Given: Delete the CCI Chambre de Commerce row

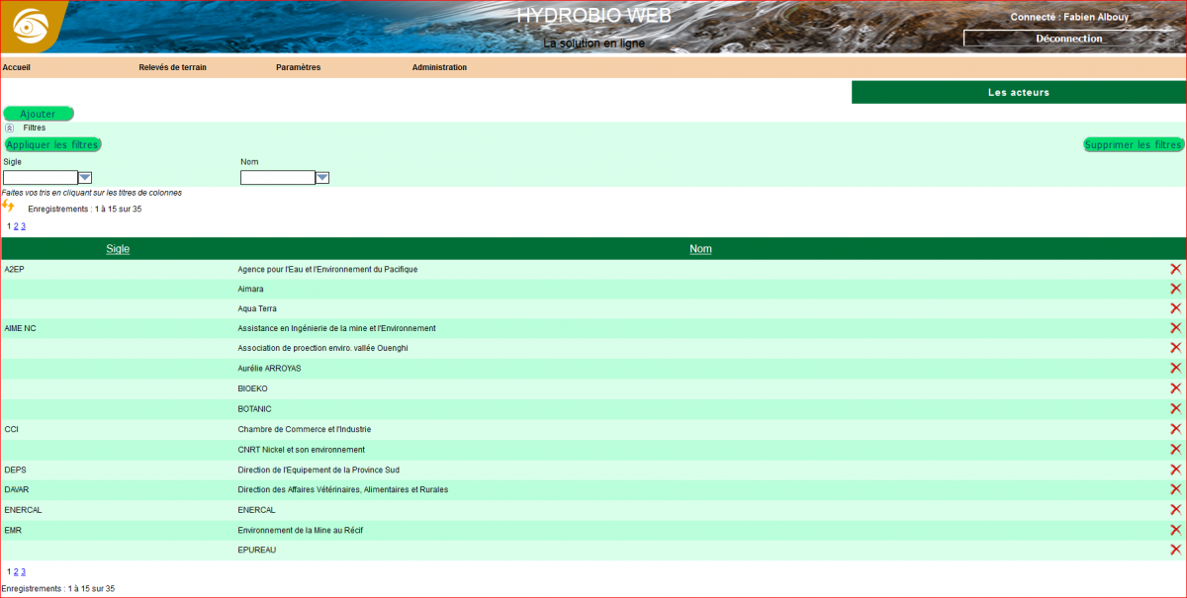Looking at the screenshot, I should (1175, 429).
